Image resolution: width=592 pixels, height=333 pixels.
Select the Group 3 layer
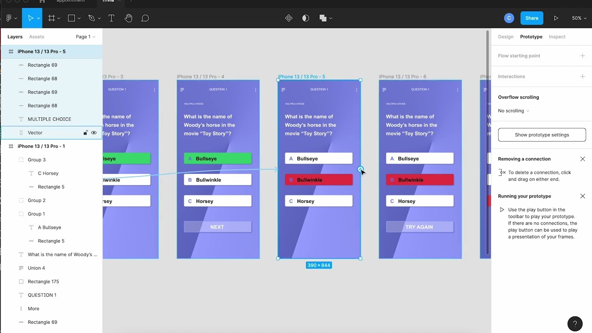point(51,160)
